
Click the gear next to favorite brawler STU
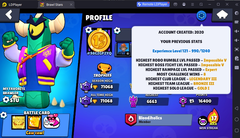tap(6, 100)
